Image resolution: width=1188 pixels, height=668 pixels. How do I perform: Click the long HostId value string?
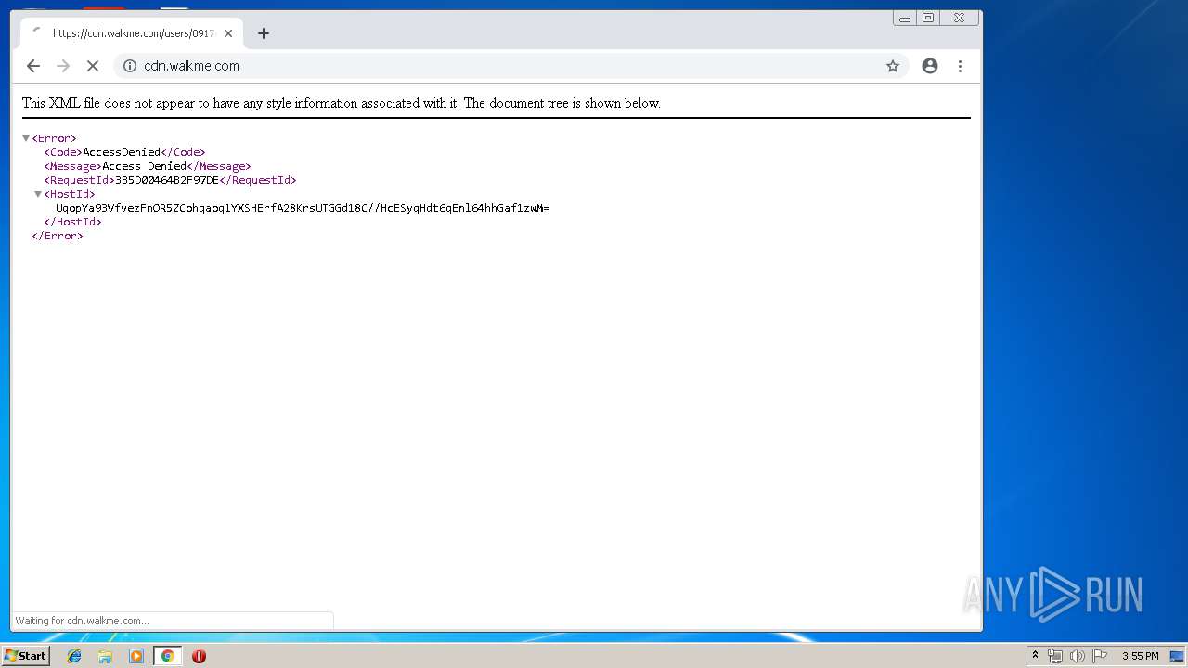302,208
